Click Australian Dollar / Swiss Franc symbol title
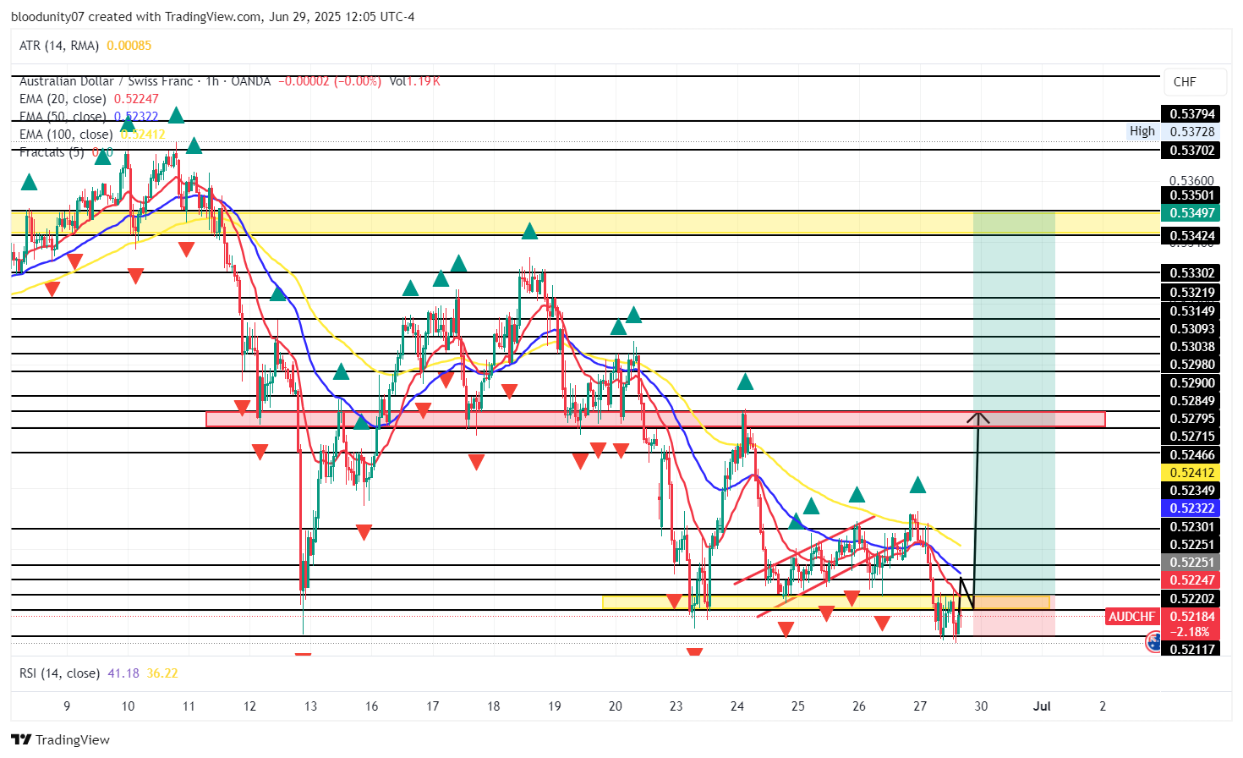 tap(106, 81)
